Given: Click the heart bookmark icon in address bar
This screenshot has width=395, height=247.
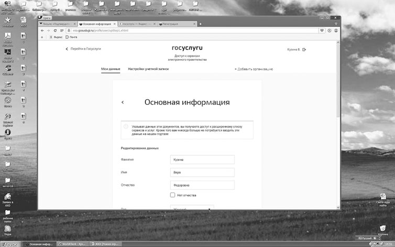Looking at the screenshot, I should coord(323,30).
